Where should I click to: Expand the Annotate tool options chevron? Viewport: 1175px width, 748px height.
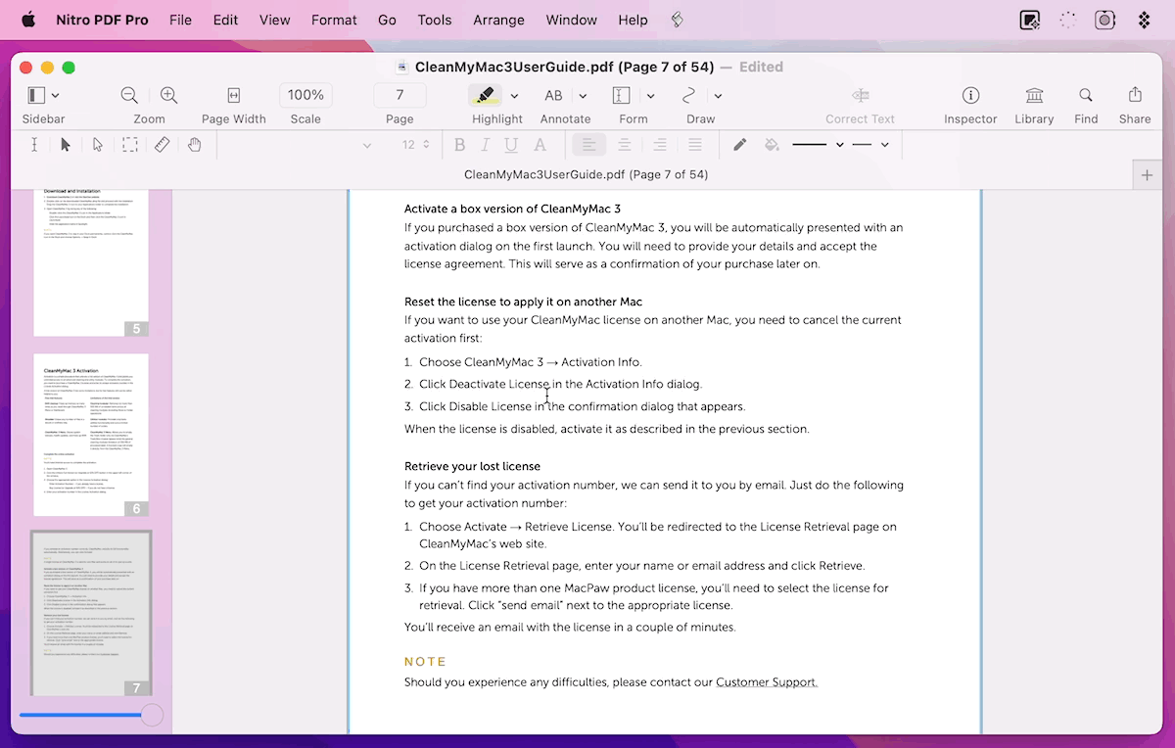pyautogui.click(x=583, y=96)
